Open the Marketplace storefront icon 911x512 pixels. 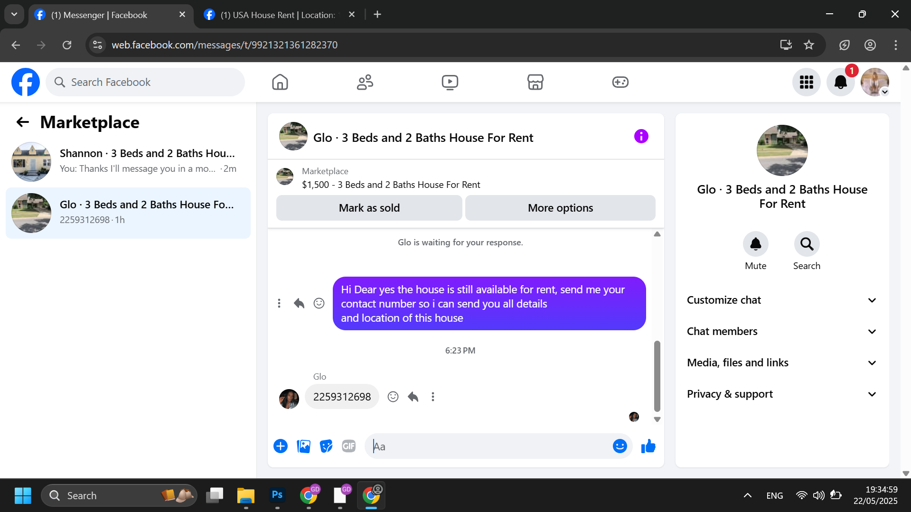pyautogui.click(x=535, y=82)
